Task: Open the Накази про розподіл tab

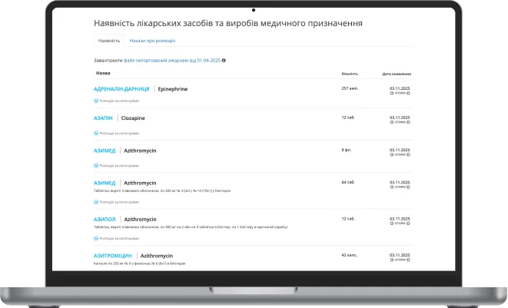Action: click(152, 40)
